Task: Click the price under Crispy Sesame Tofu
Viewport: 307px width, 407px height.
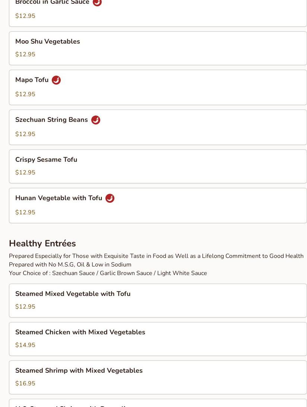Action: [x=25, y=172]
